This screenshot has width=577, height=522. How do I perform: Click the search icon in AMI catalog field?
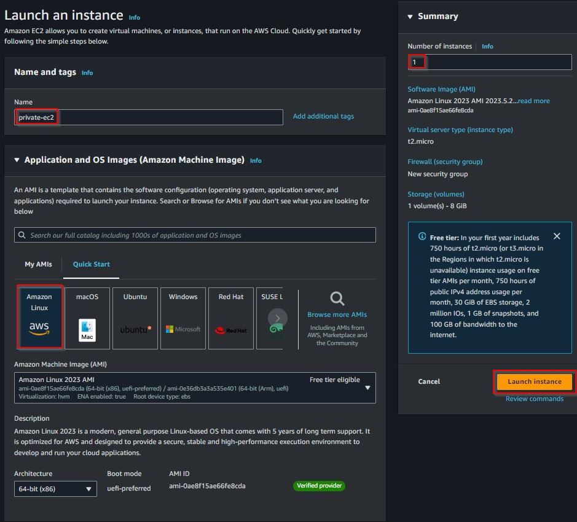[x=22, y=235]
